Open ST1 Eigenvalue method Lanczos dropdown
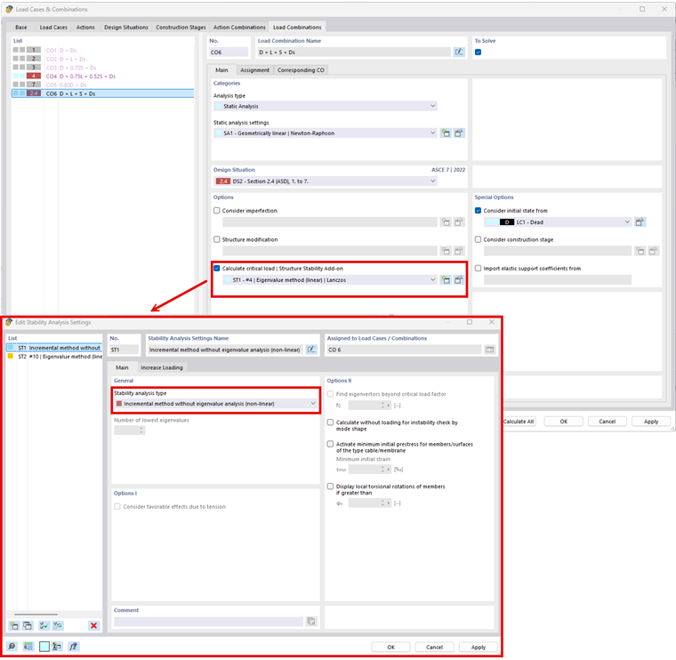This screenshot has width=676, height=660. coord(330,280)
